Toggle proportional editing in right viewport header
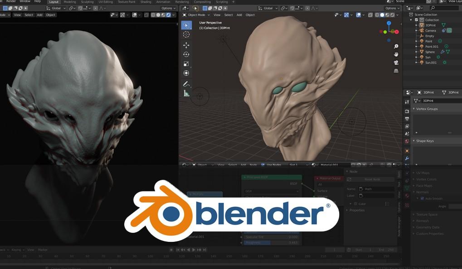The height and width of the screenshot is (269, 462). click(x=307, y=8)
